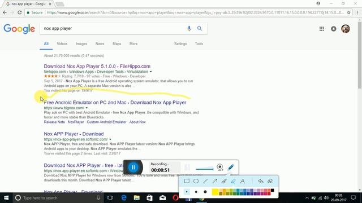Pick the eraser tool in annotation palette
This screenshot has width=362, height=203.
[270, 181]
